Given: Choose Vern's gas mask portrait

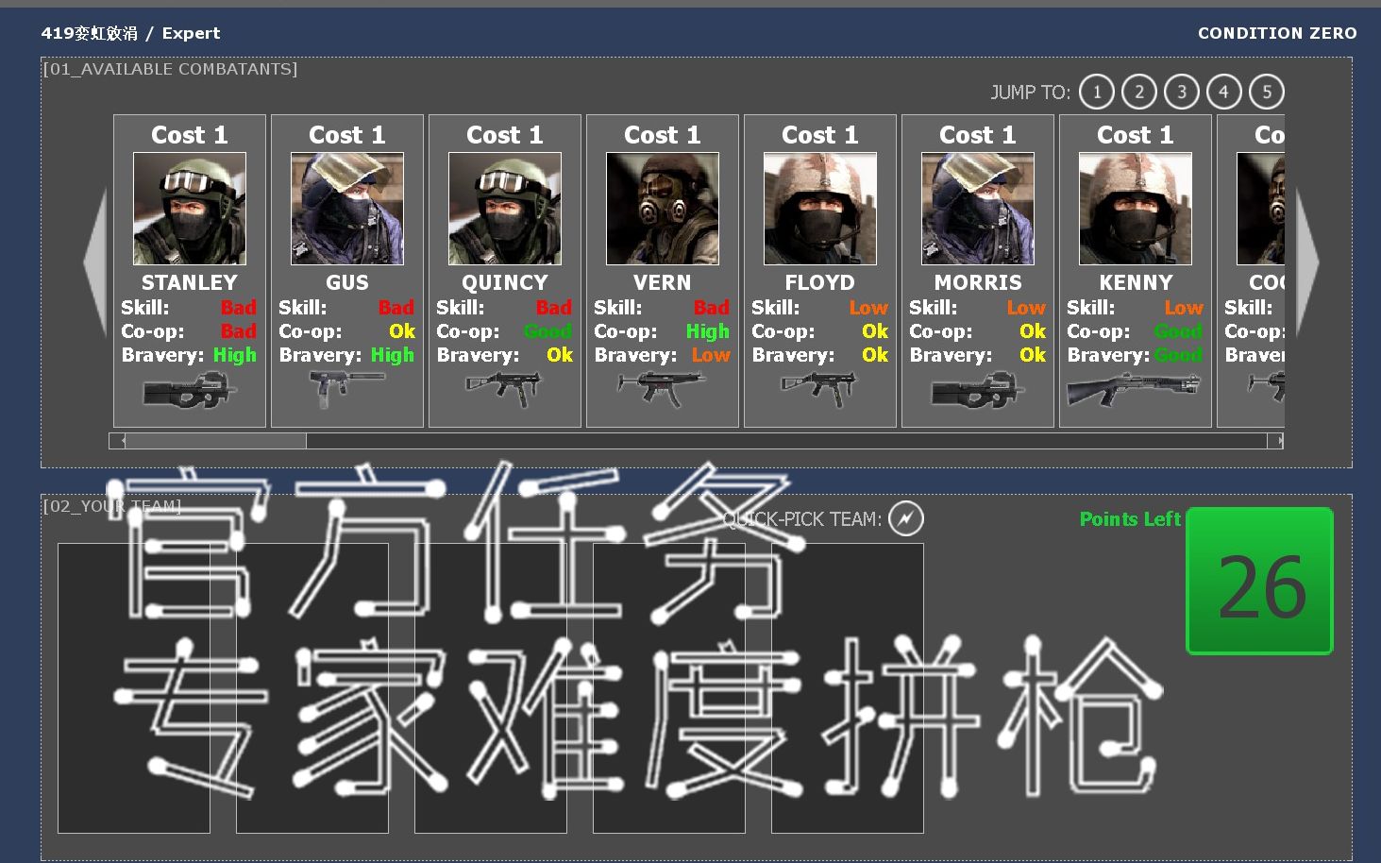Looking at the screenshot, I should click(663, 209).
